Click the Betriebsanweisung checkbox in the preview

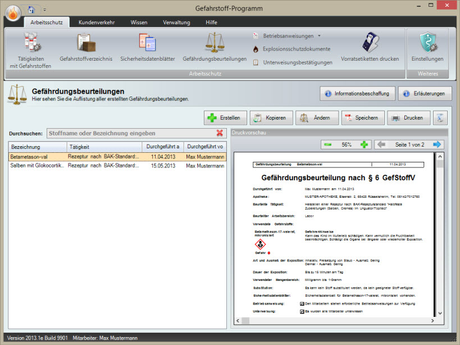[x=302, y=303]
